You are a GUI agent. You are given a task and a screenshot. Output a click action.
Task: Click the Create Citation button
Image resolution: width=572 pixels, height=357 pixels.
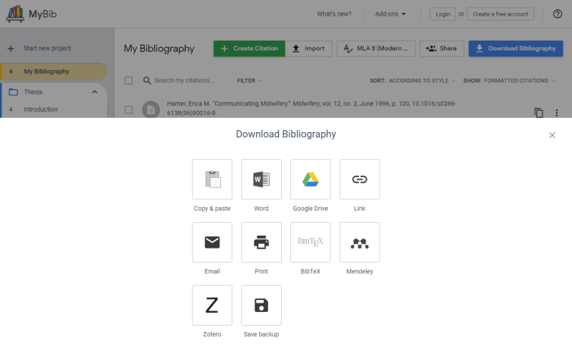click(249, 49)
